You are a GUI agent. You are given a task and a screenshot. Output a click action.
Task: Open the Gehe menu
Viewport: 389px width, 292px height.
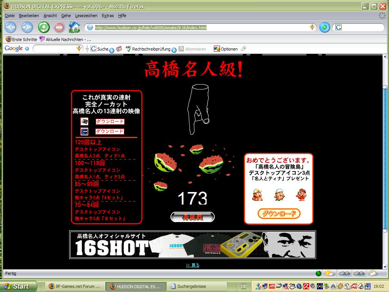coord(66,16)
